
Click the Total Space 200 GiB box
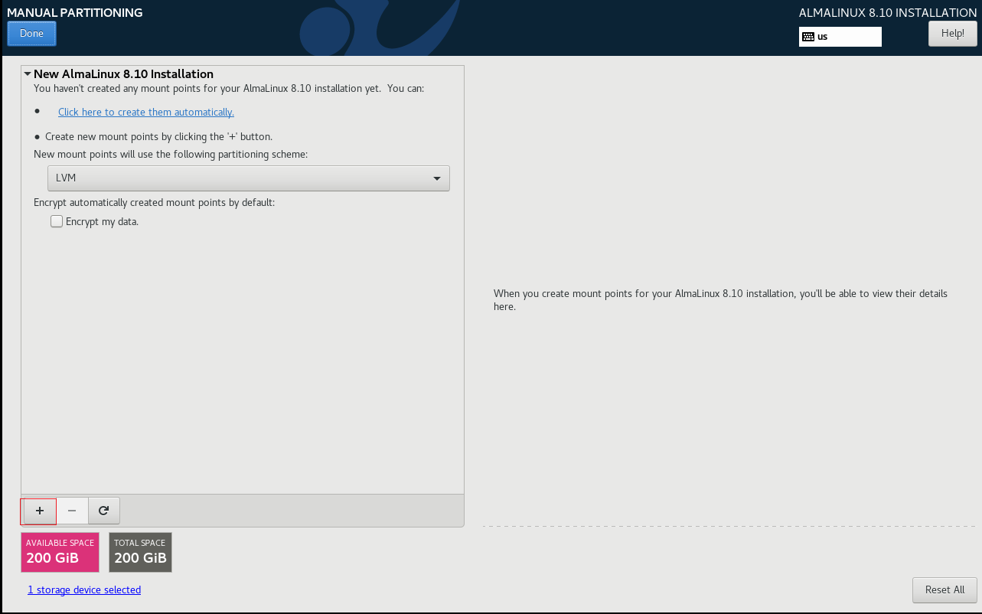point(140,552)
